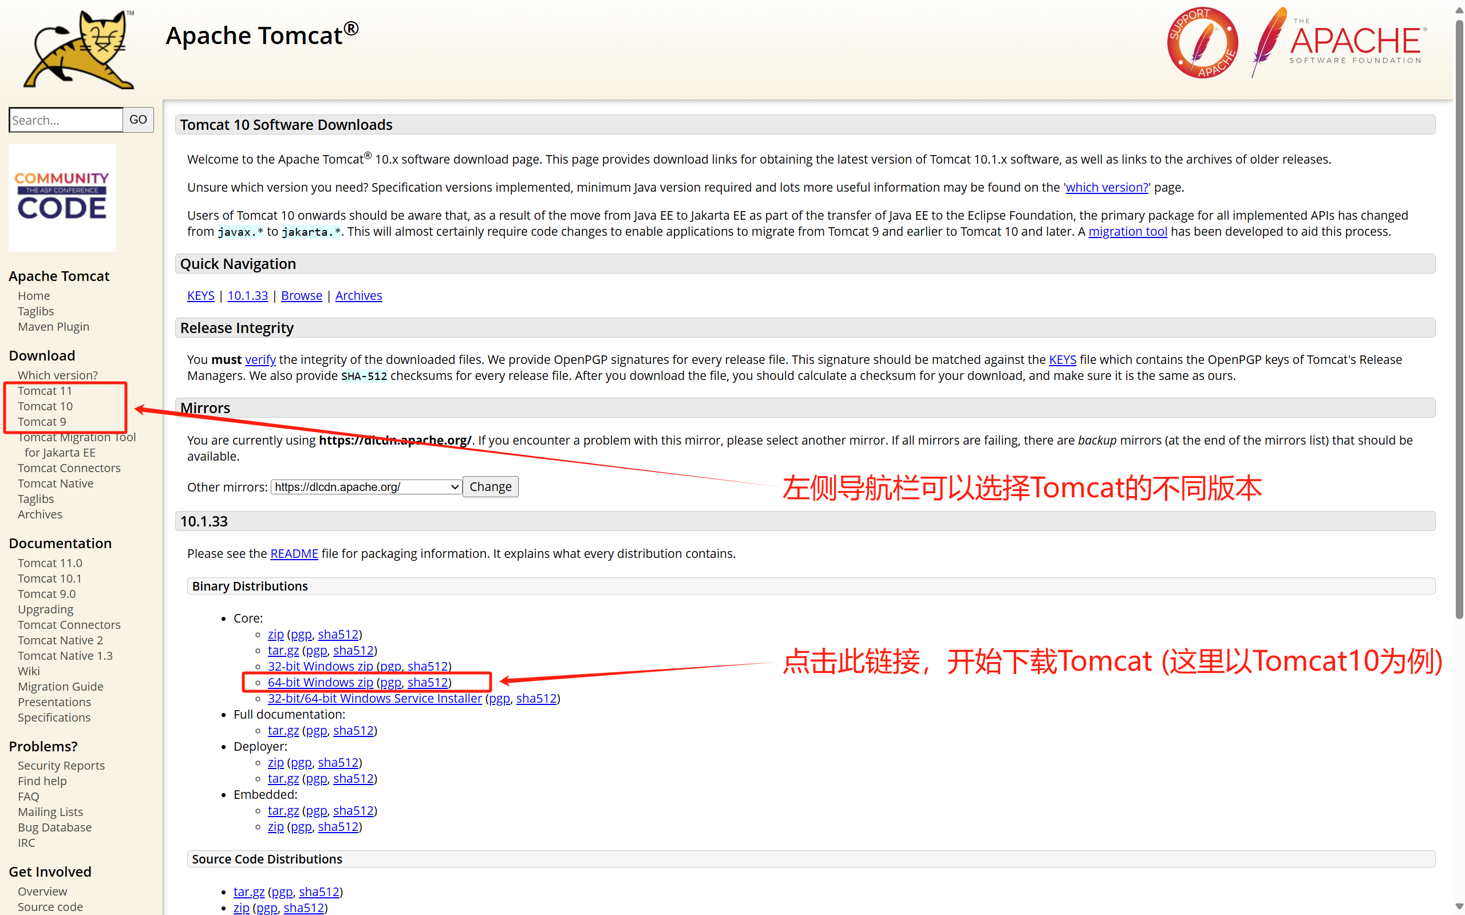Screen dimensions: 1465x915
Task: Open Tomcat Native 2 documentation
Action: 61,640
